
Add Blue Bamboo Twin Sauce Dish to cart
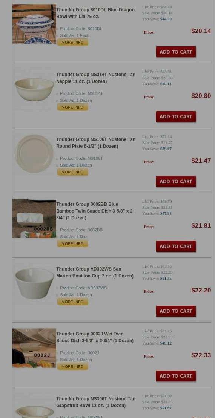pos(176,247)
